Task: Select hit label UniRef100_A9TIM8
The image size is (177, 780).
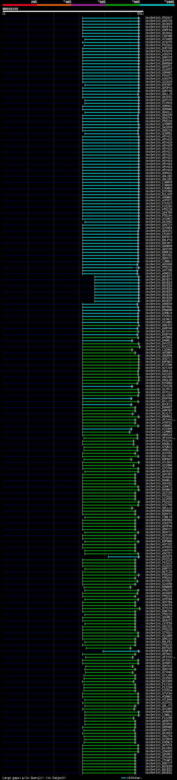Action: click(x=159, y=270)
